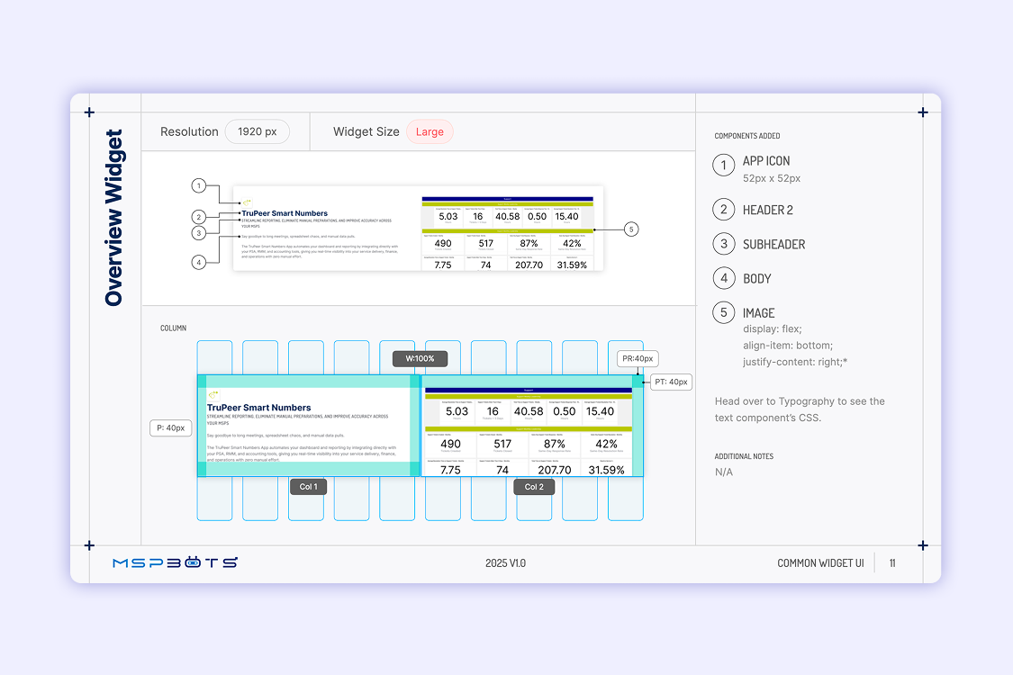
Task: Select the circled 1 beside APP ICON
Action: [724, 166]
